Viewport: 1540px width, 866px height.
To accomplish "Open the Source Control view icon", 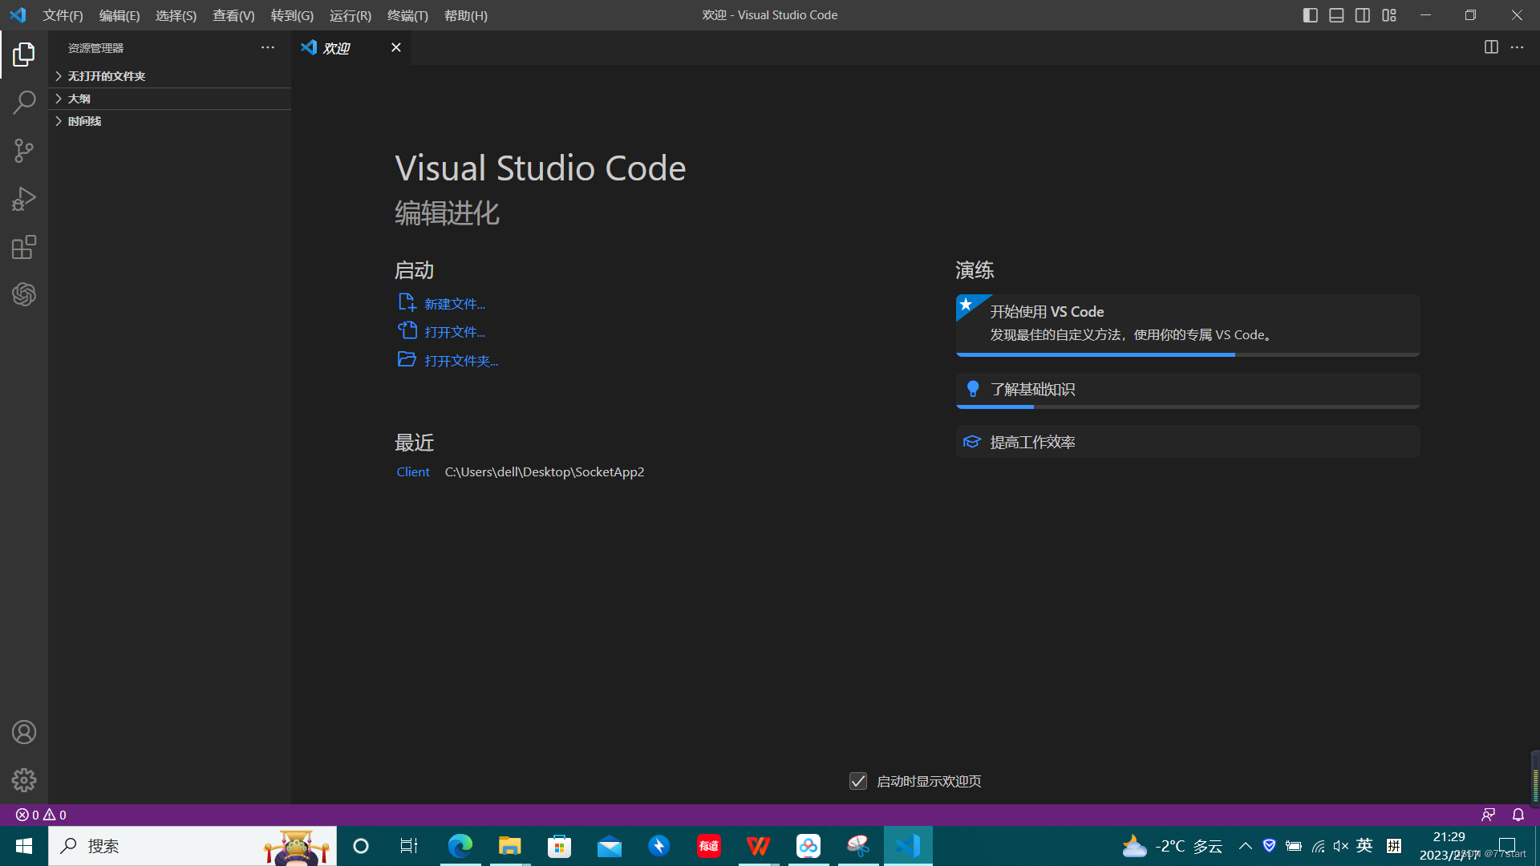I will pos(24,151).
